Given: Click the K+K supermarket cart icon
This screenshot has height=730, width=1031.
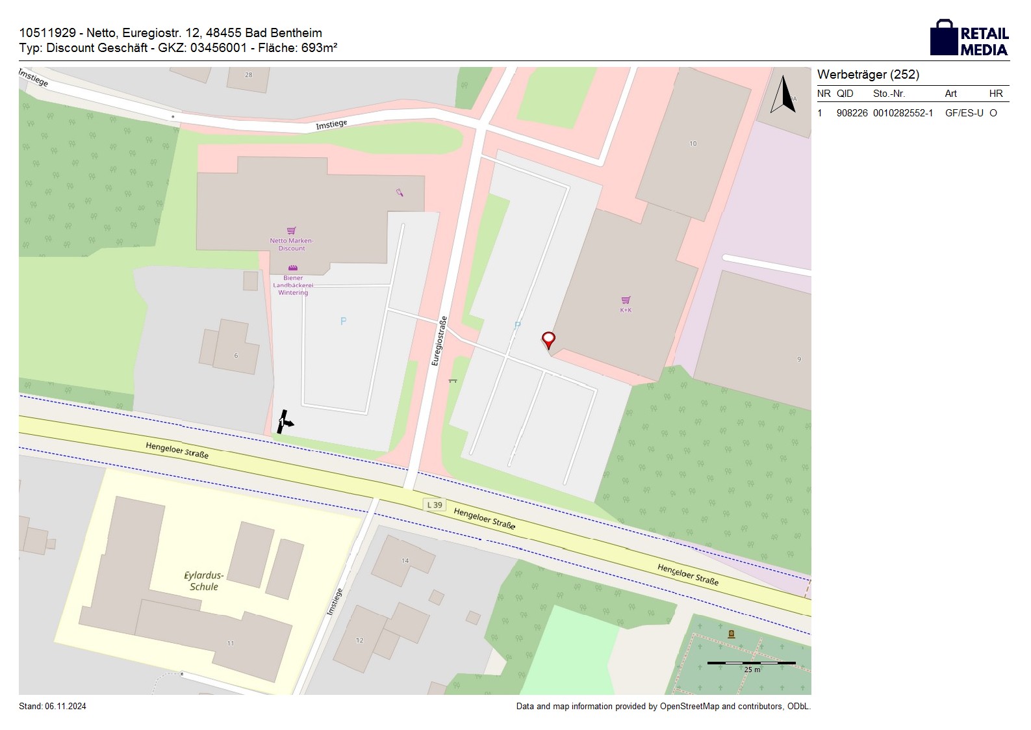Looking at the screenshot, I should pos(626,300).
